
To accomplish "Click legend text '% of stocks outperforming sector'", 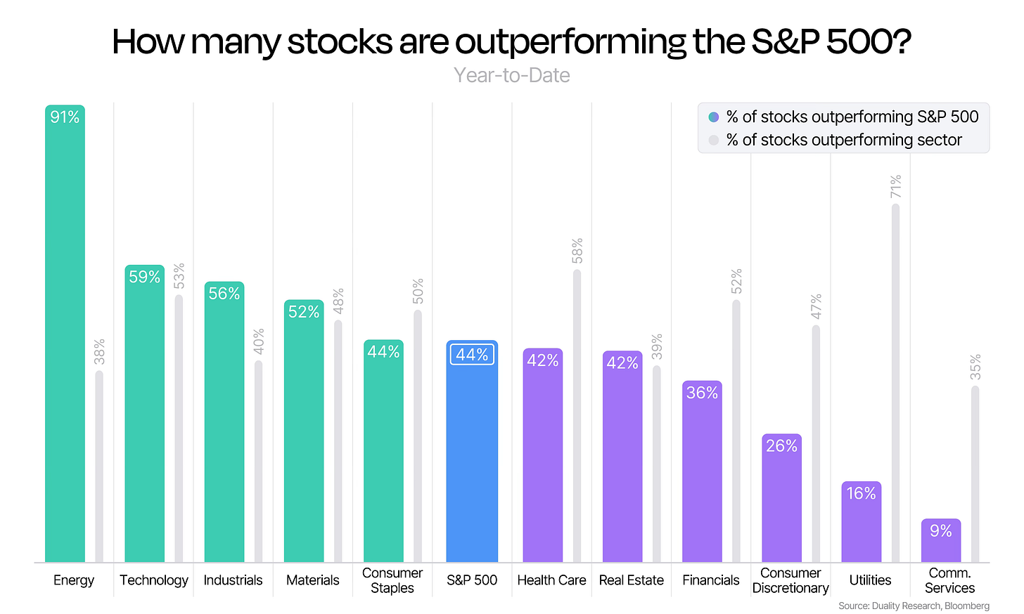I will (844, 140).
